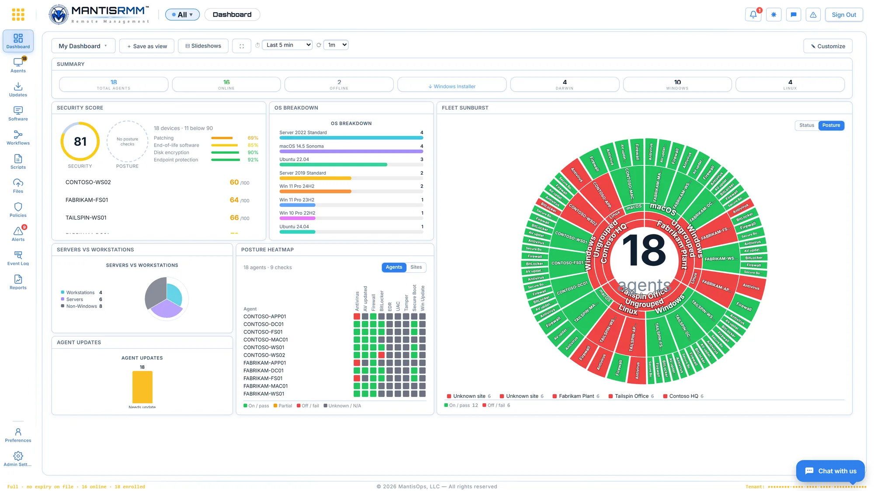The height and width of the screenshot is (491, 874).
Task: Click Sign Out
Action: 844,14
